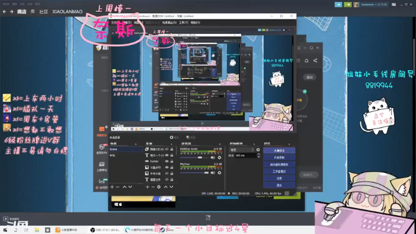Open Mic/Aux gear settings
Image resolution: width=416 pixels, height=234 pixels.
[220, 173]
